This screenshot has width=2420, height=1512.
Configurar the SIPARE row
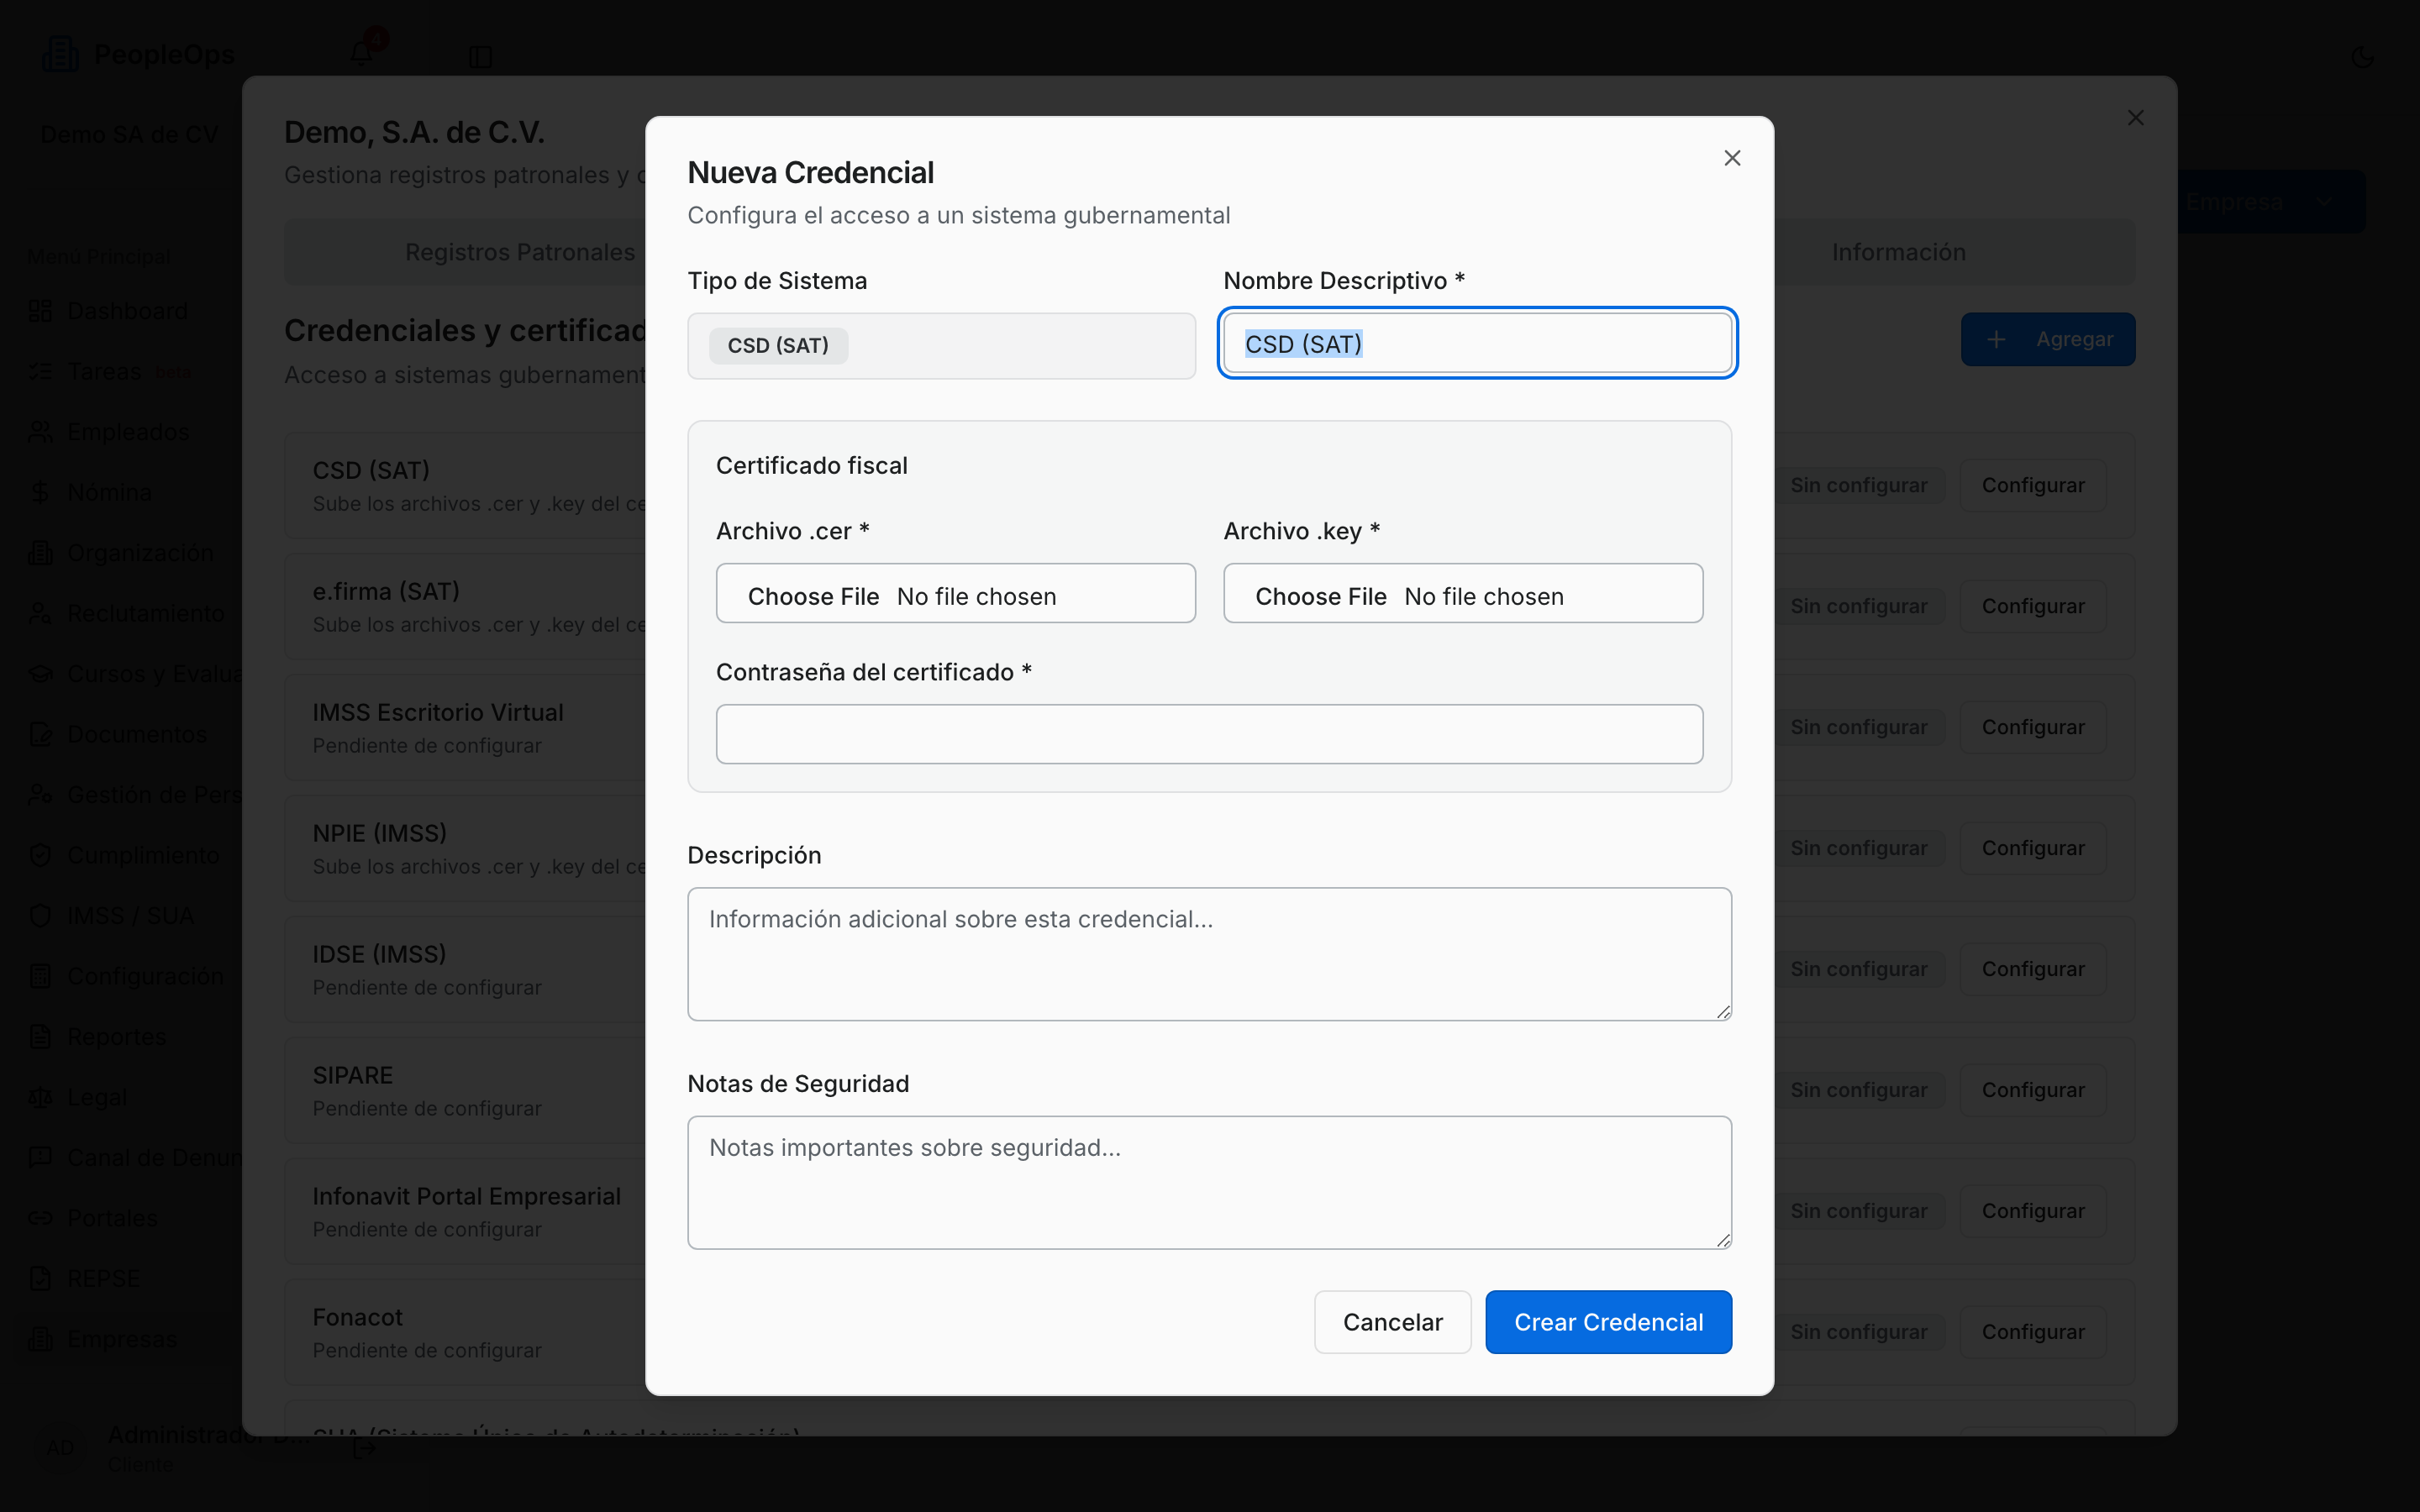click(2032, 1090)
